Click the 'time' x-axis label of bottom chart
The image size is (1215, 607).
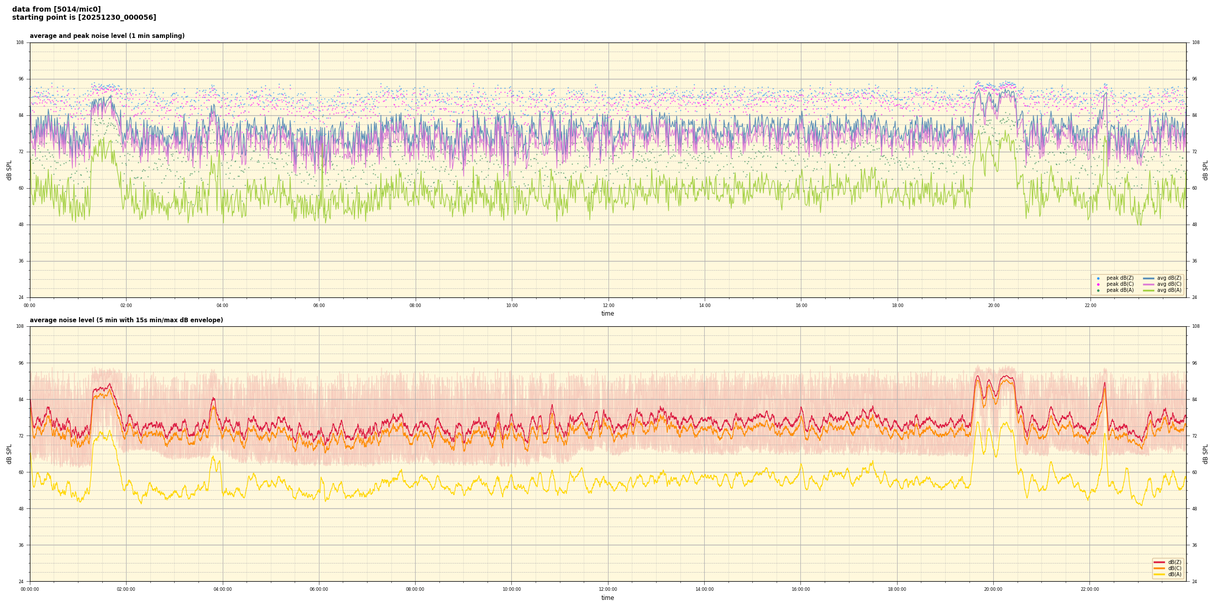607,598
